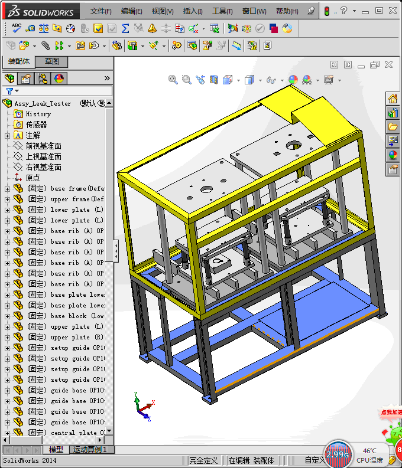
Task: Open the PropertyManager tab icon
Action: (26, 78)
